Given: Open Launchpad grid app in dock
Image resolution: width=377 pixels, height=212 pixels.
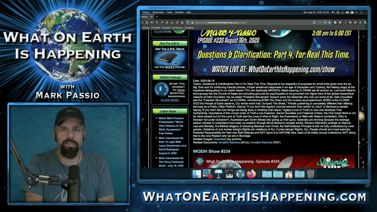Looking at the screenshot, I should (x=207, y=174).
